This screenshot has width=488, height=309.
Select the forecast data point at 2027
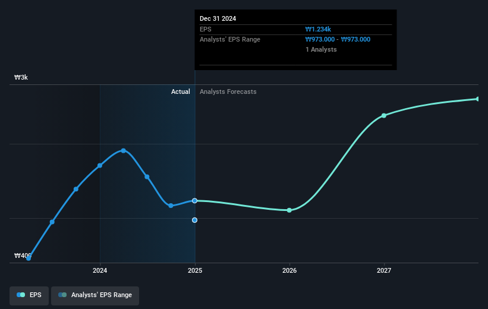click(x=384, y=115)
